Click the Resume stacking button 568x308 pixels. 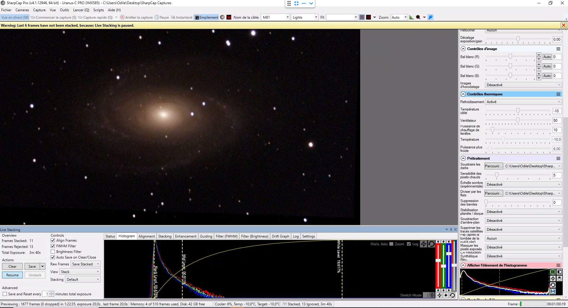(x=12, y=275)
